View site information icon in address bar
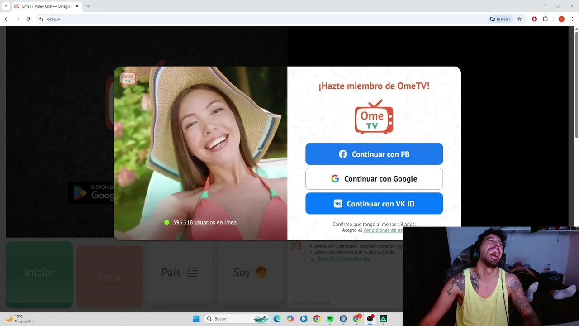The image size is (579, 326). 41,19
